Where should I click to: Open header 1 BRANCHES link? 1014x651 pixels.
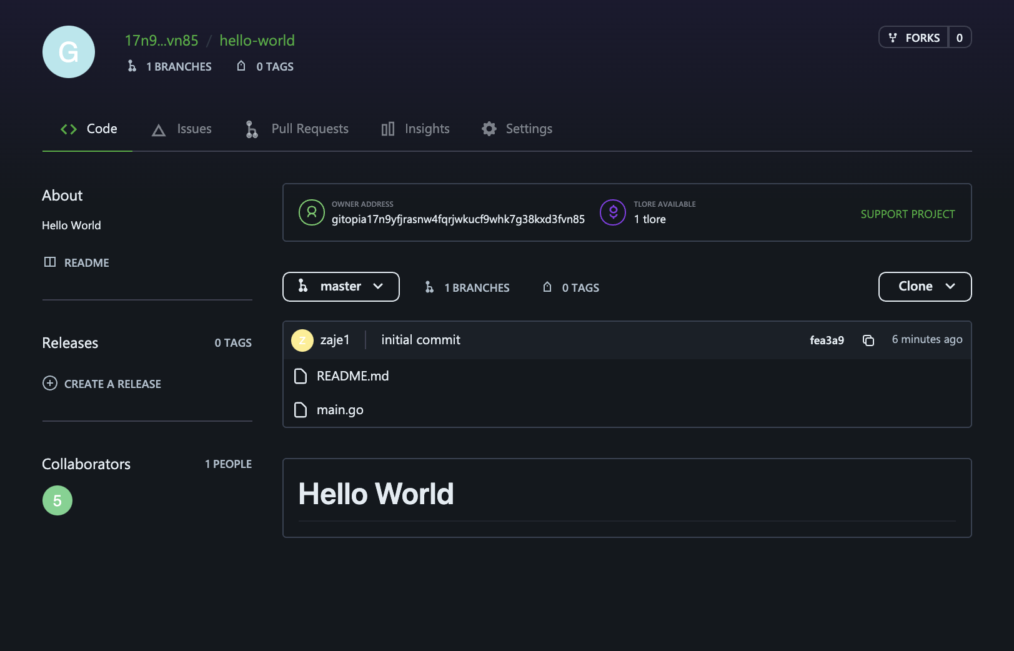[179, 67]
